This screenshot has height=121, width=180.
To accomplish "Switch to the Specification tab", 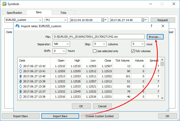I will tap(14, 13).
